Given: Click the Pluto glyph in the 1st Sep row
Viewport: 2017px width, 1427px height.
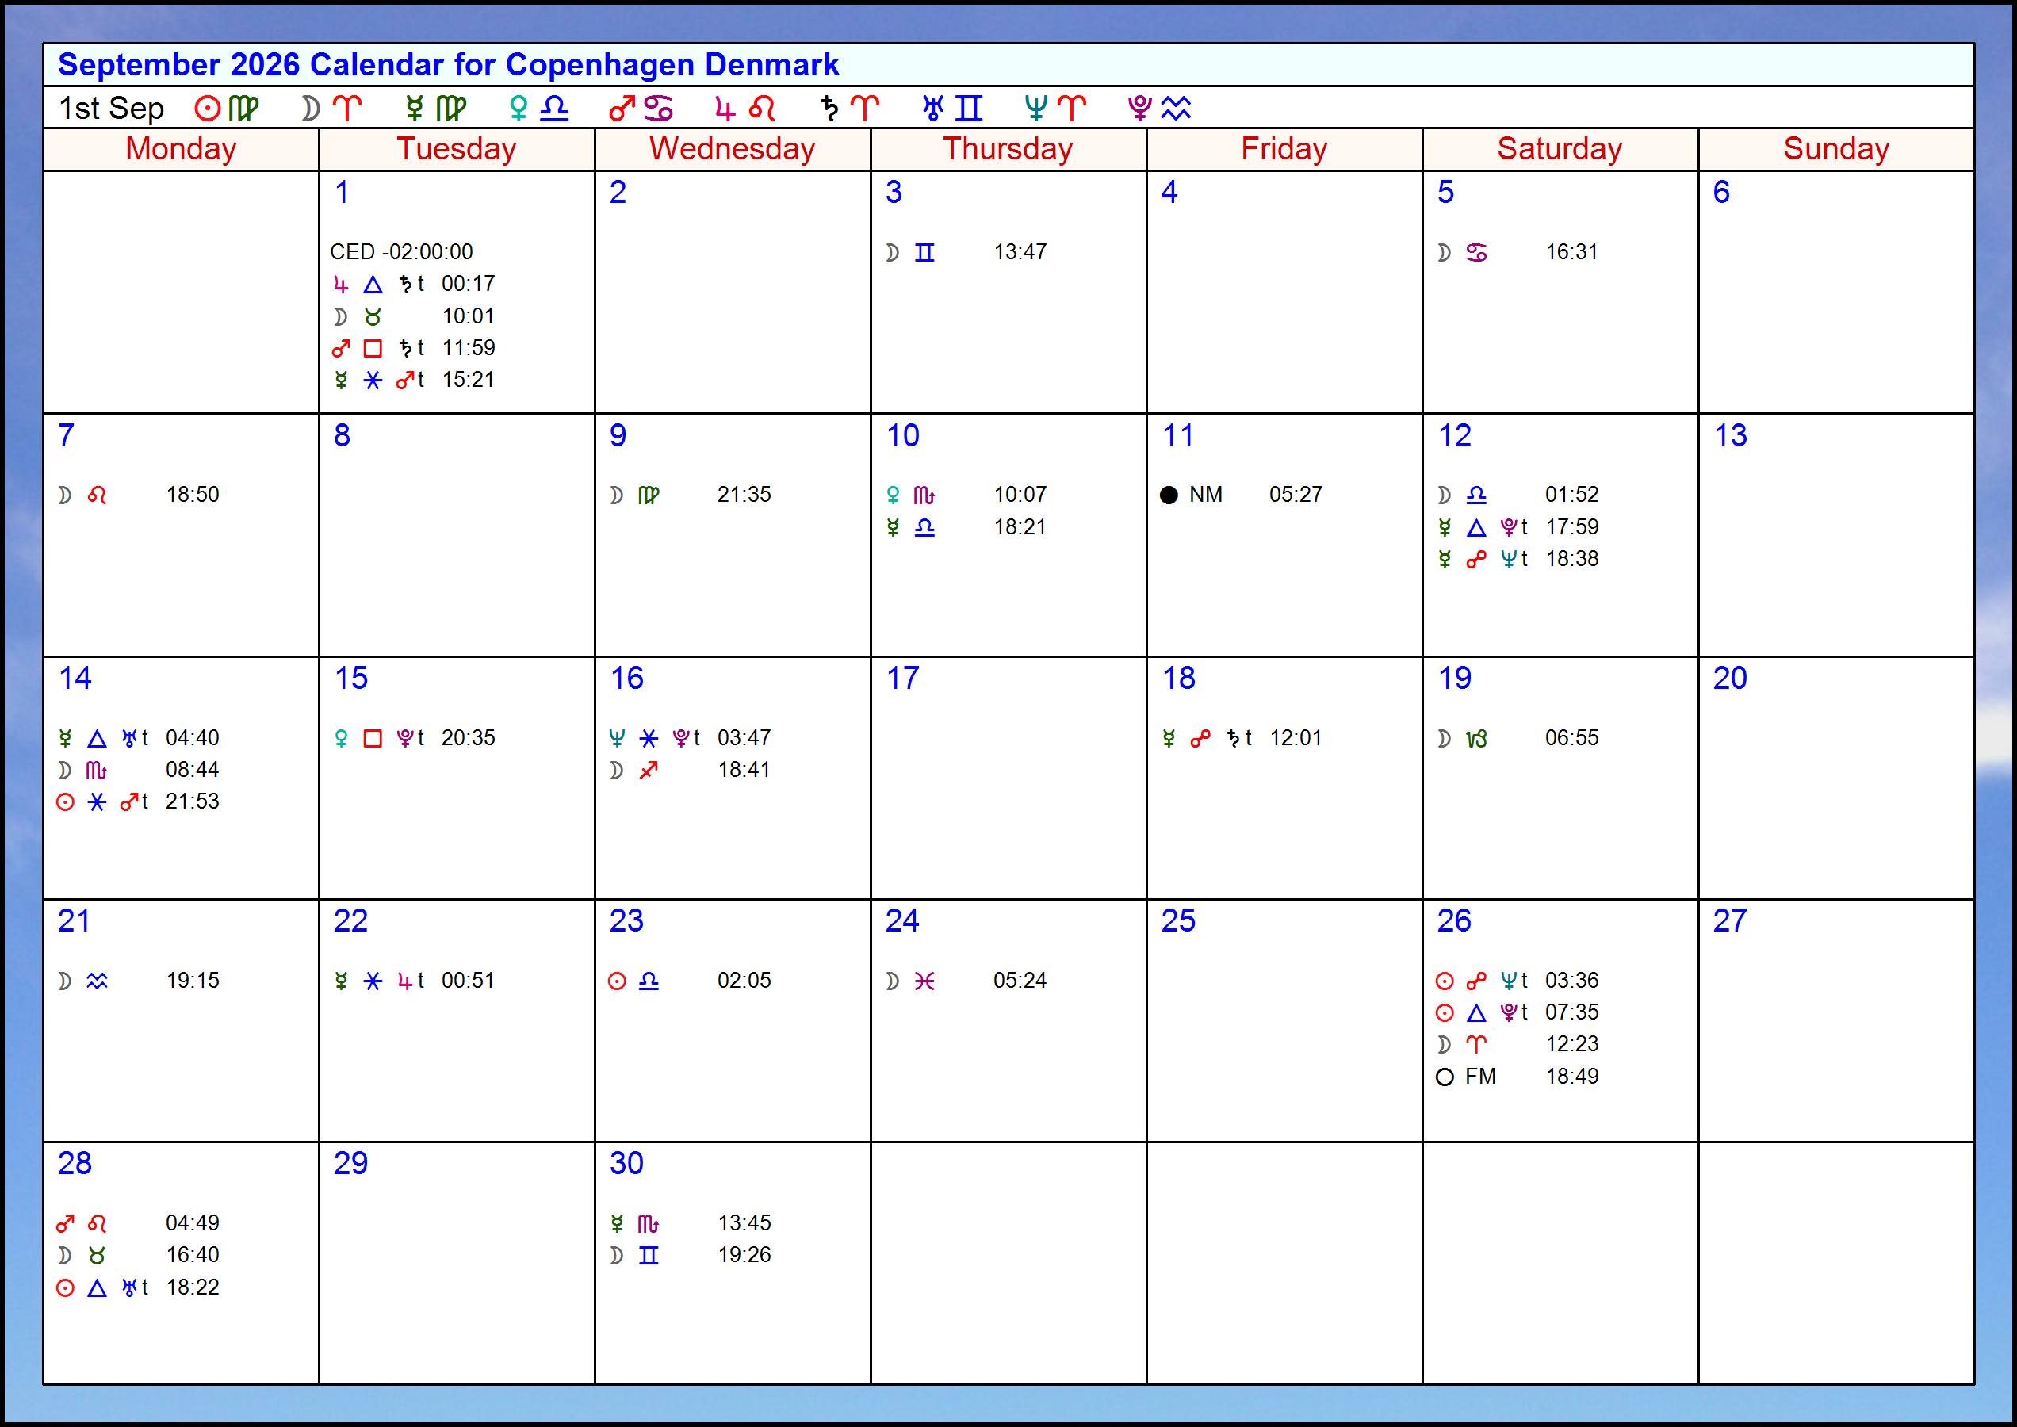Looking at the screenshot, I should (x=1140, y=109).
